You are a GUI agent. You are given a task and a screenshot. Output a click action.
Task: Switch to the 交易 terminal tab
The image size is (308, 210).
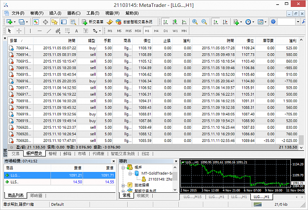pyautogui.click(x=15, y=154)
